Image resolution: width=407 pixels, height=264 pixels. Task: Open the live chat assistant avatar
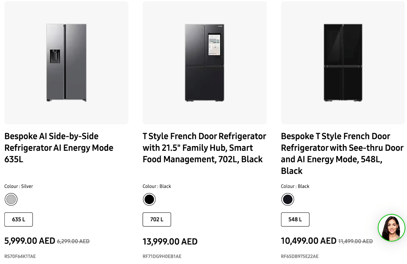tap(391, 228)
